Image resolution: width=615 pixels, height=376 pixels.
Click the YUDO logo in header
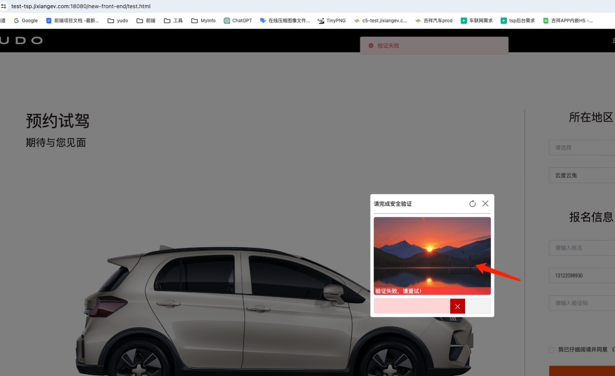coord(21,40)
